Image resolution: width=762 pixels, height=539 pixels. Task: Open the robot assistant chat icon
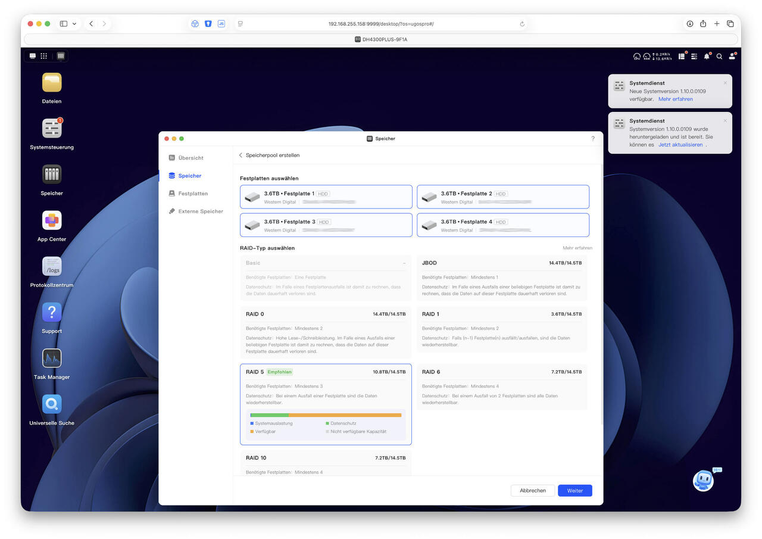[704, 481]
